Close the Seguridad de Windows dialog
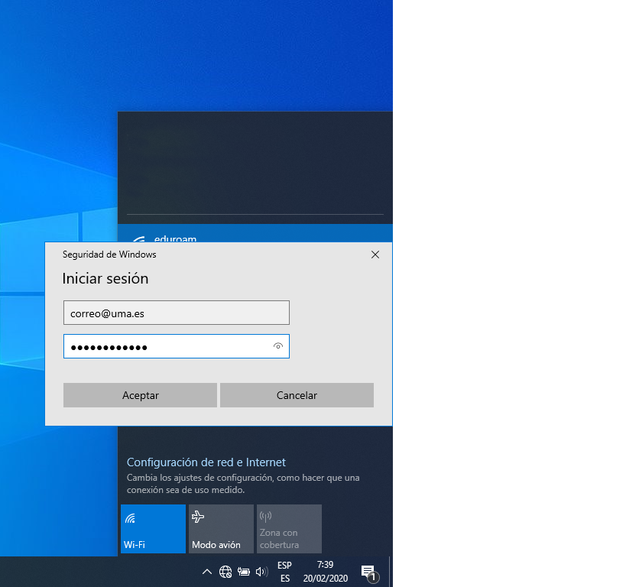This screenshot has height=587, width=626. pyautogui.click(x=375, y=255)
